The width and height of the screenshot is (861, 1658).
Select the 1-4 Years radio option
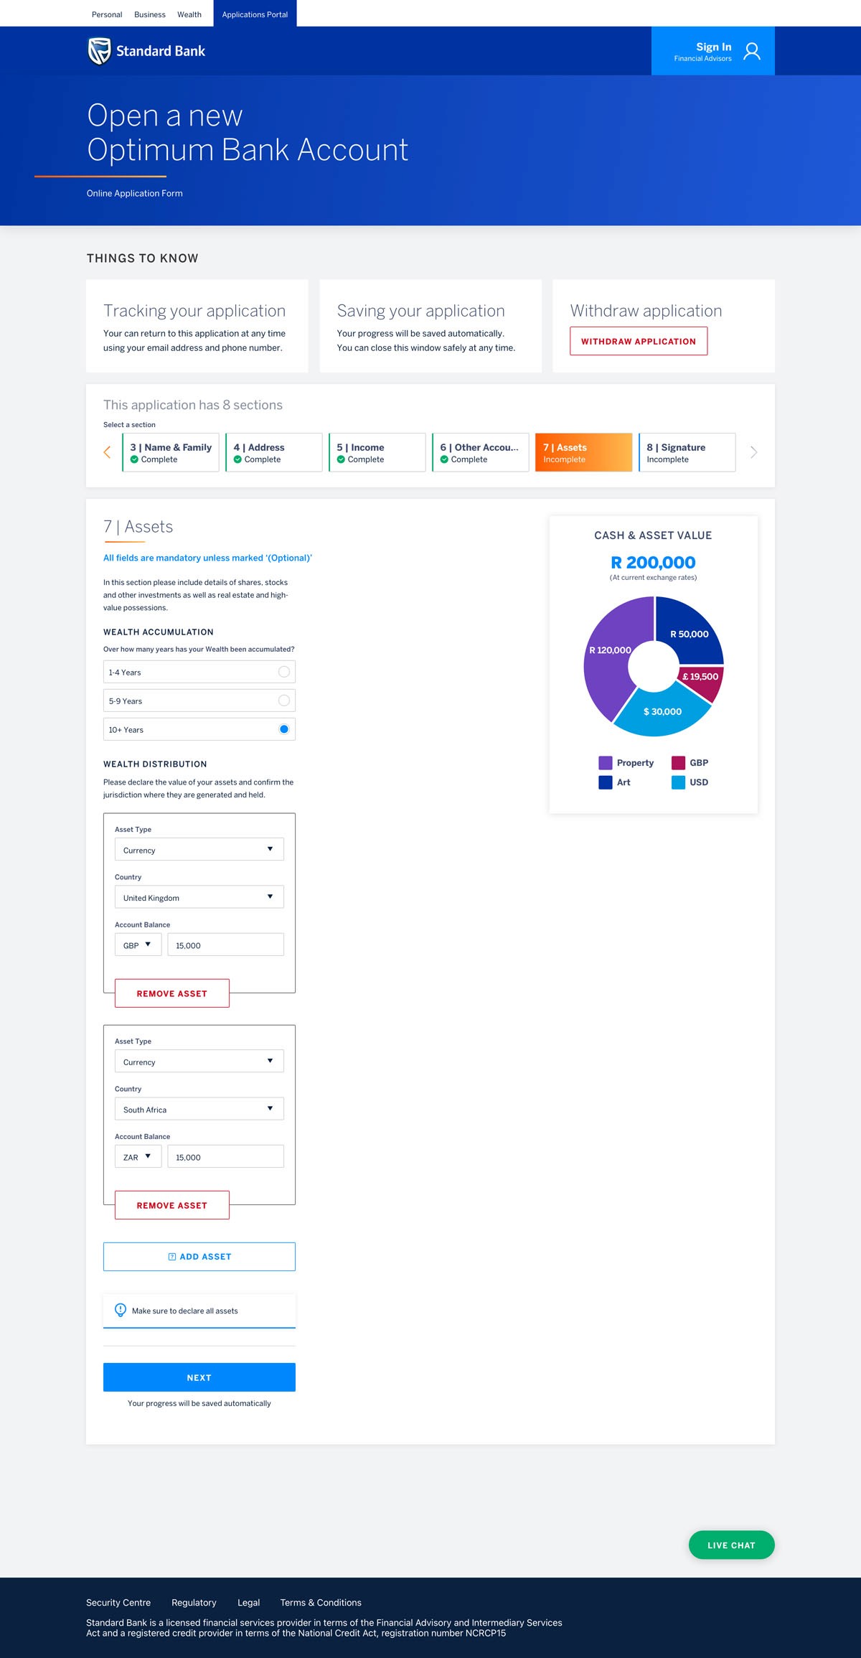tap(284, 672)
